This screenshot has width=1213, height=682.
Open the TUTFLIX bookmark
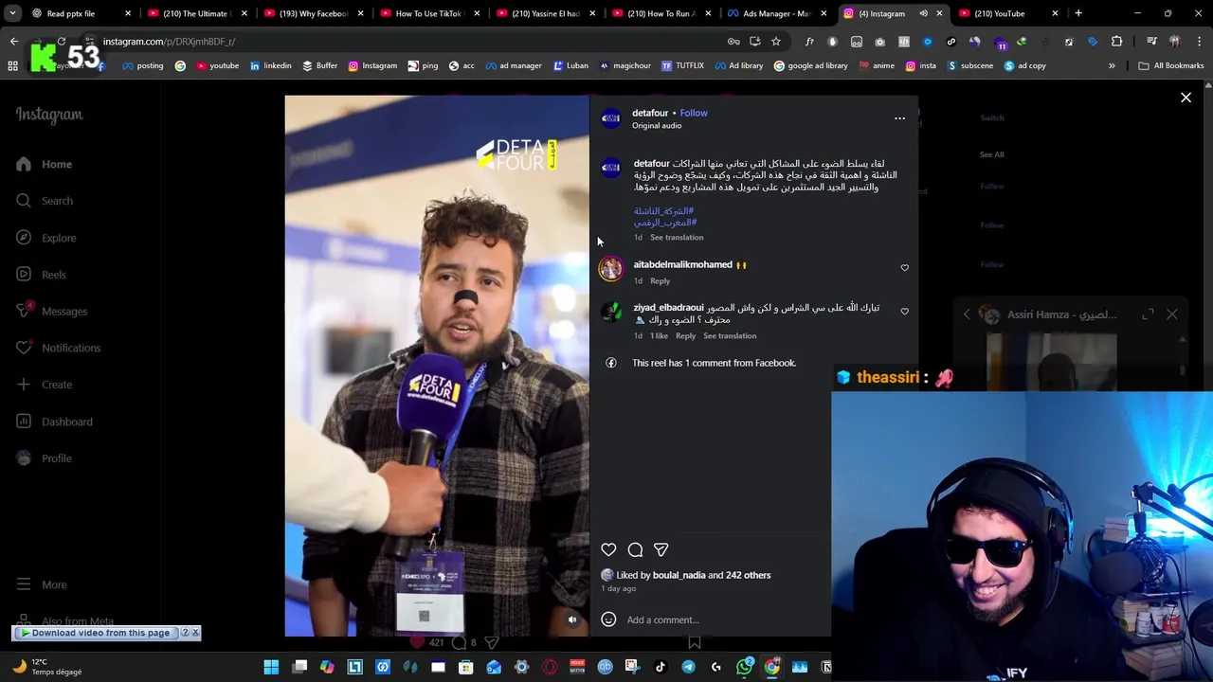pyautogui.click(x=682, y=65)
